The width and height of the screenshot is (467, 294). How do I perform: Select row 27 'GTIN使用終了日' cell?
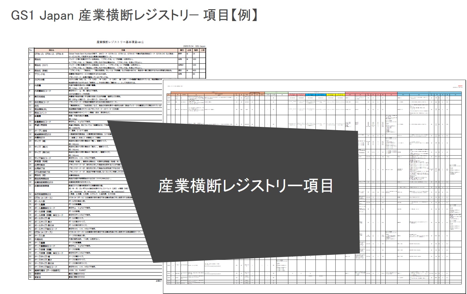point(51,172)
